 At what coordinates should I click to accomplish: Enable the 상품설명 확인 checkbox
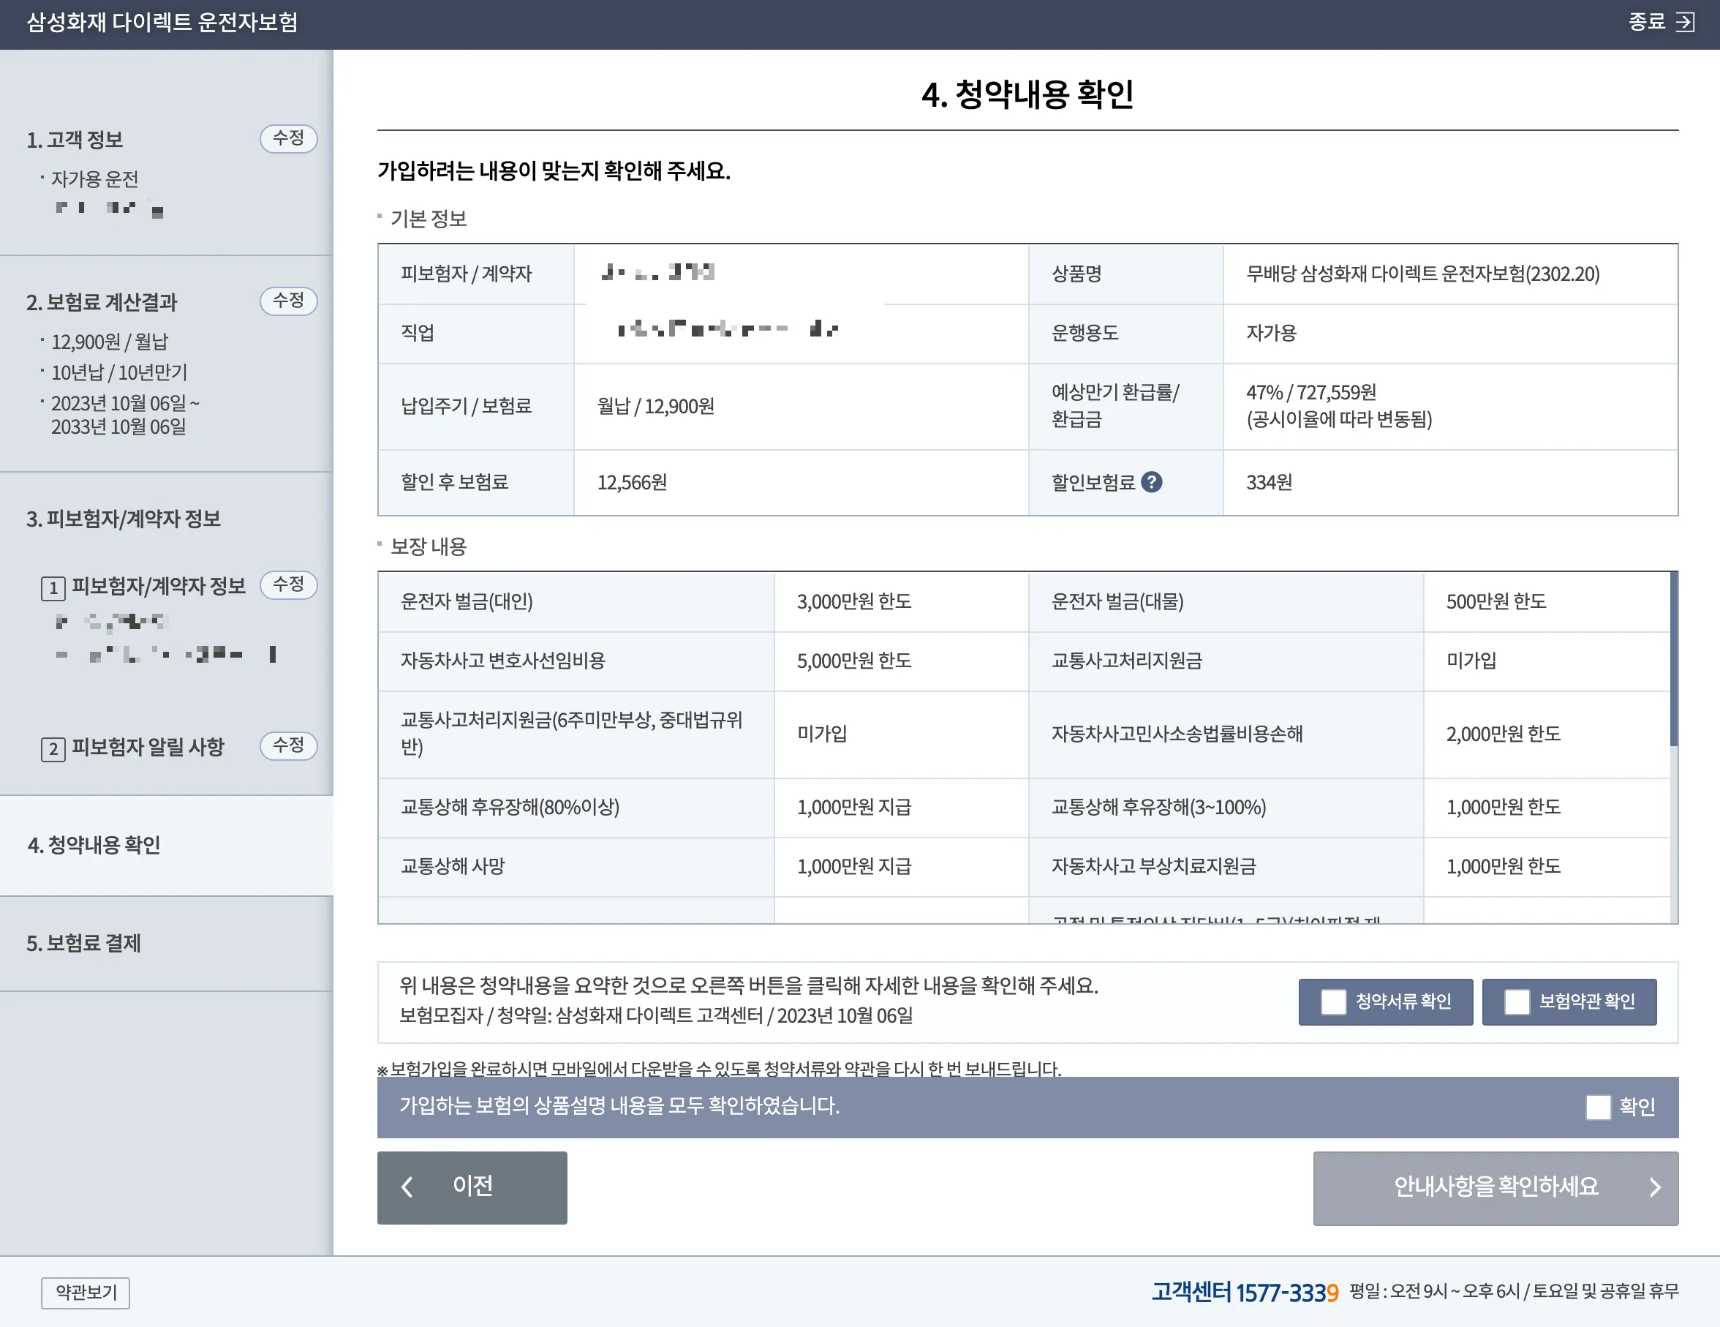[1599, 1107]
